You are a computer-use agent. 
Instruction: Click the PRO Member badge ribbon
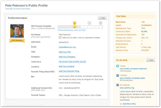pyautogui.click(x=17, y=40)
